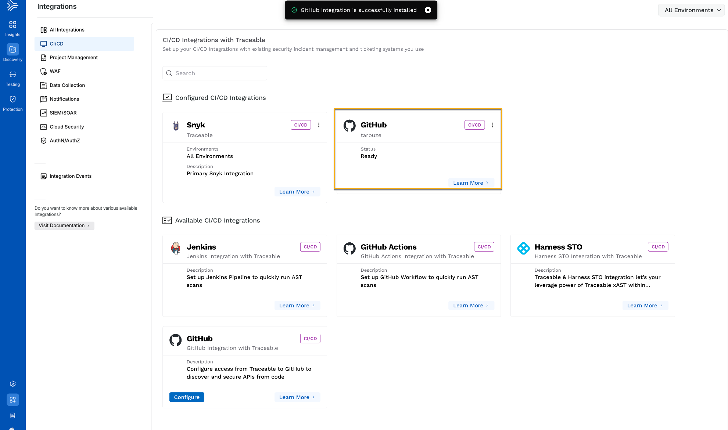Screen dimensions: 728x430
Task: Click the Jenkins card title
Action: pos(201,247)
